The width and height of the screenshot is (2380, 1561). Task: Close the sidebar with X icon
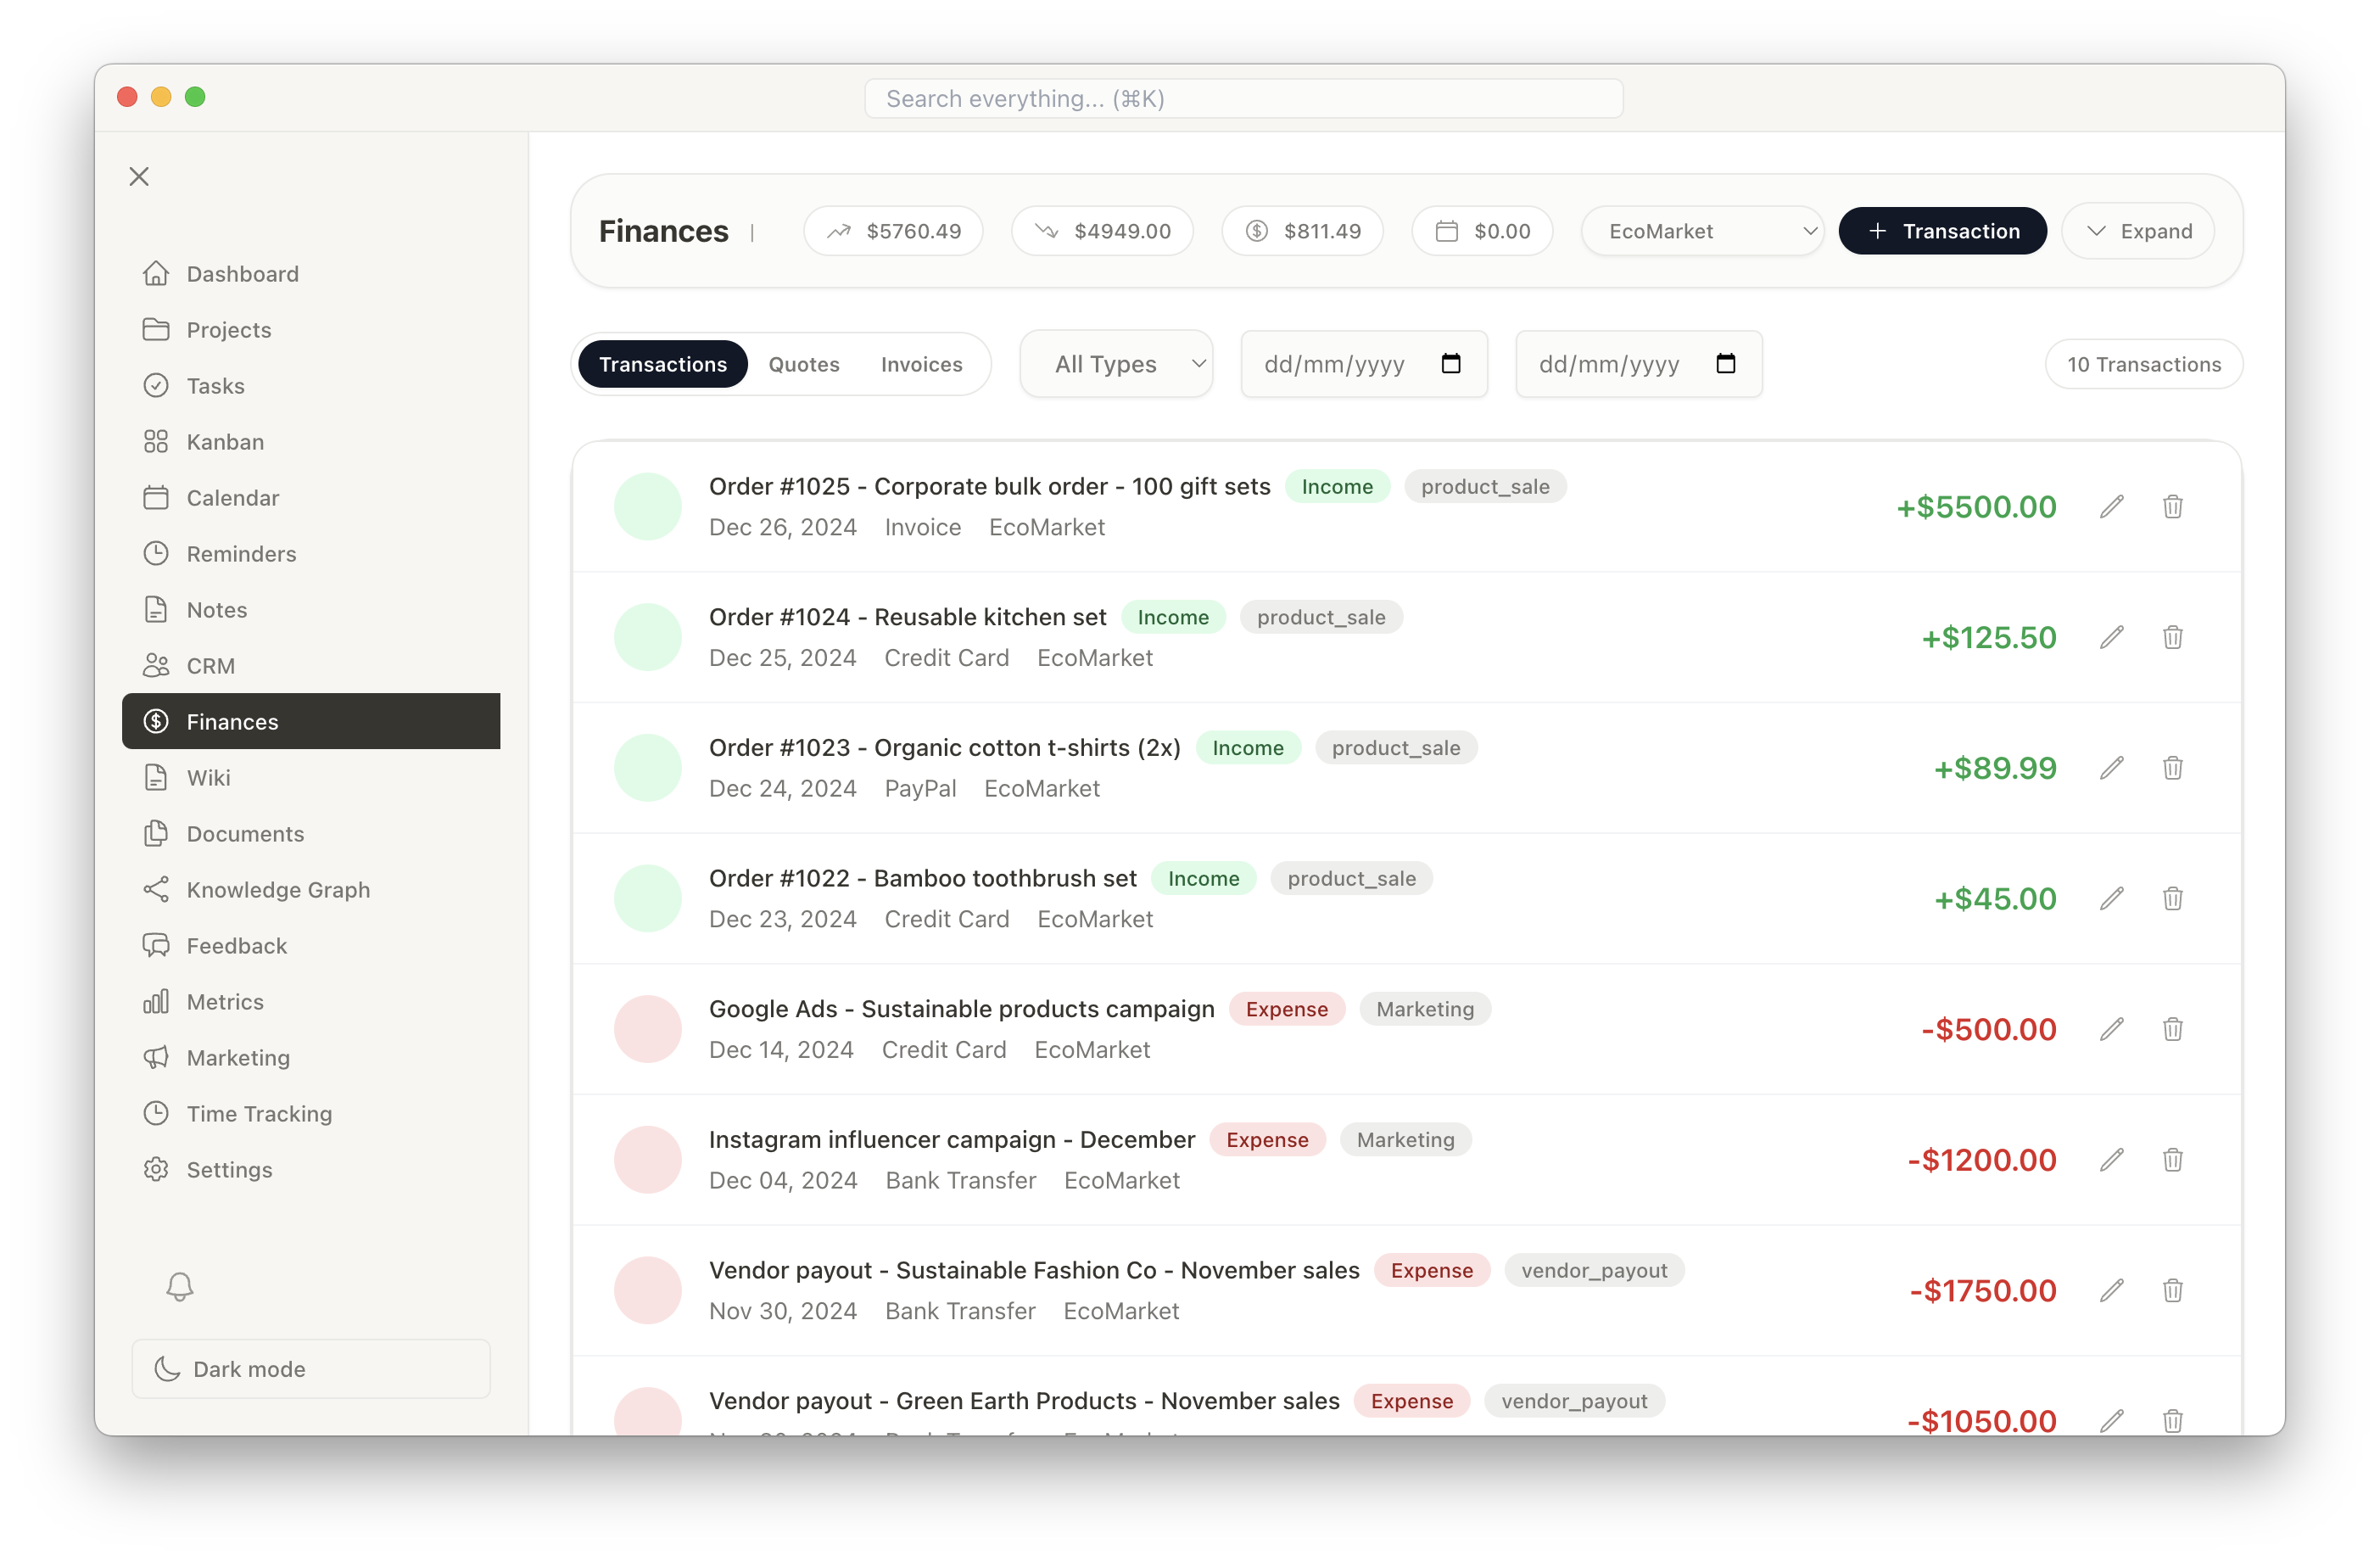pos(139,177)
